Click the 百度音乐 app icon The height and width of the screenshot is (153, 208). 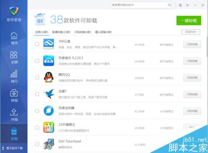(x=49, y=61)
